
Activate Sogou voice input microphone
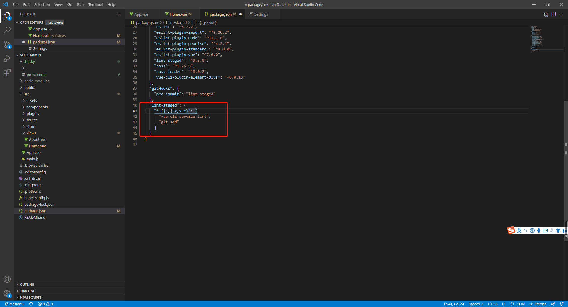(539, 231)
